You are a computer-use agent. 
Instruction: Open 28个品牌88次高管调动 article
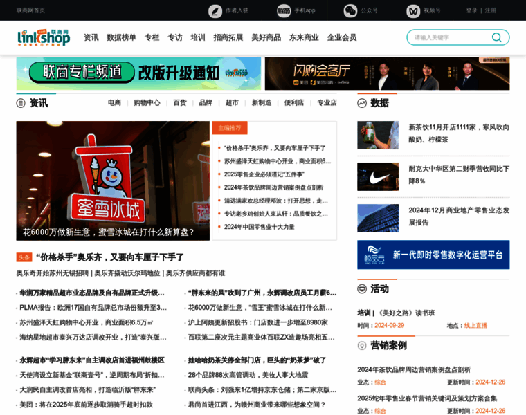[x=248, y=375]
